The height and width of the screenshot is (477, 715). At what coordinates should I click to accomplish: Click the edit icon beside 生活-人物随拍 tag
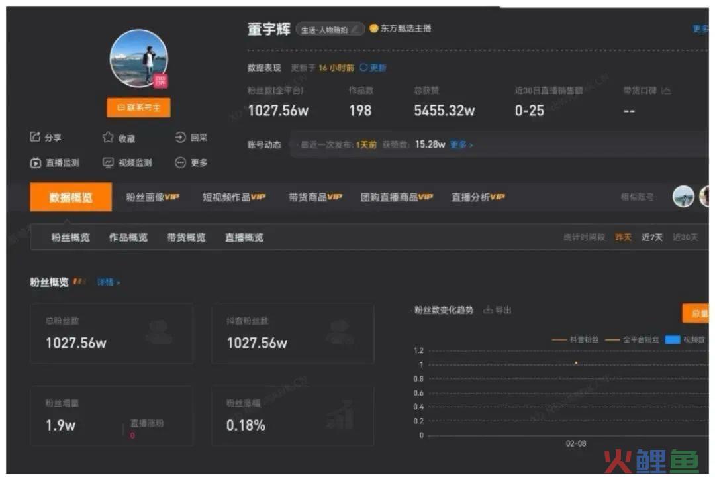(356, 30)
